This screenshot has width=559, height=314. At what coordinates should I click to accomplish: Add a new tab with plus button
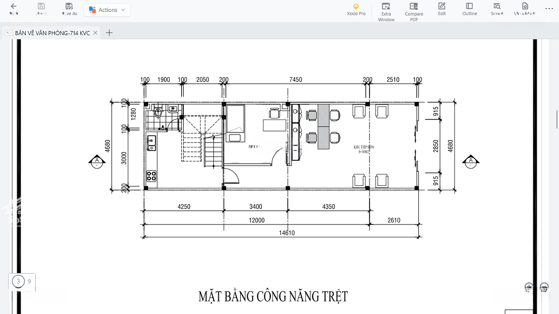click(x=109, y=33)
